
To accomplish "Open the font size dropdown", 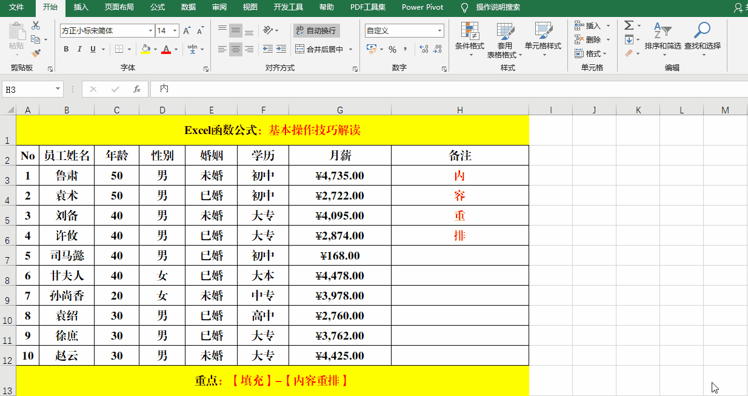I will pyautogui.click(x=175, y=30).
